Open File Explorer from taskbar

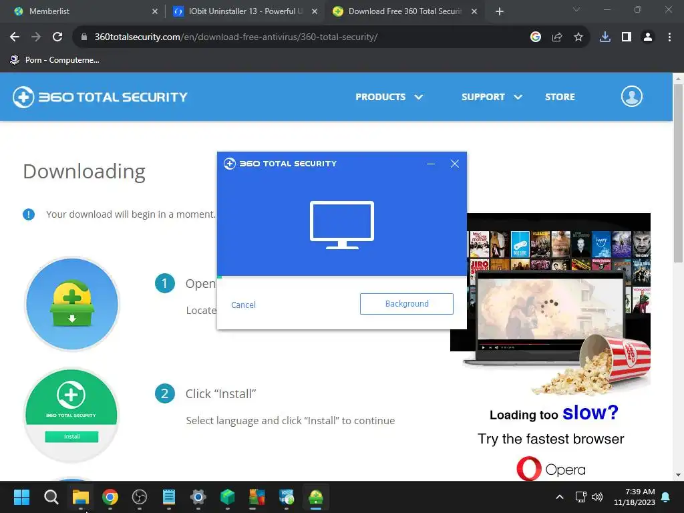[x=81, y=497]
